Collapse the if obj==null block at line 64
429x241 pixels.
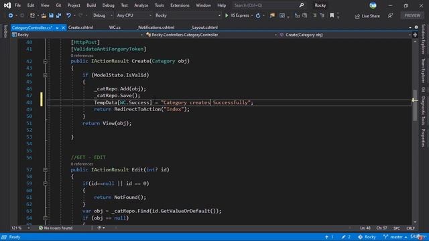[46, 218]
